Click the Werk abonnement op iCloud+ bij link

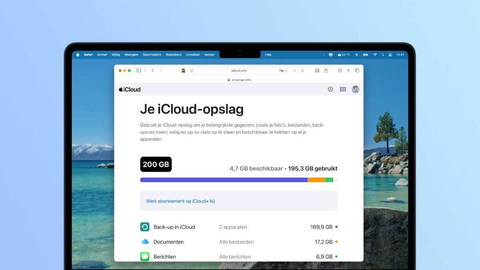(180, 201)
